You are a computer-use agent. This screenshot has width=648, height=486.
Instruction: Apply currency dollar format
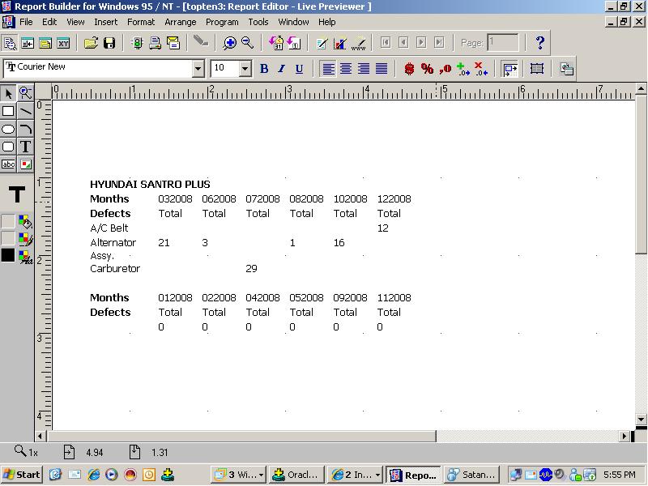(409, 69)
